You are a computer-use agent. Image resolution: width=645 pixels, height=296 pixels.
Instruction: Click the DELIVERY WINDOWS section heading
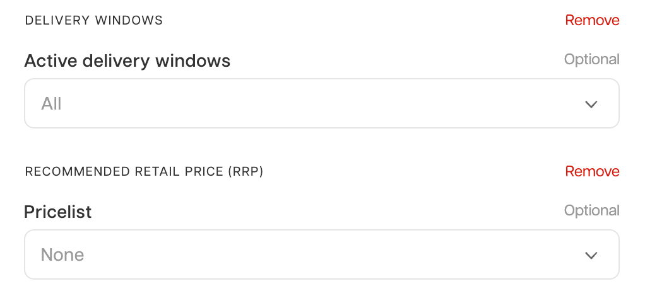(x=93, y=20)
